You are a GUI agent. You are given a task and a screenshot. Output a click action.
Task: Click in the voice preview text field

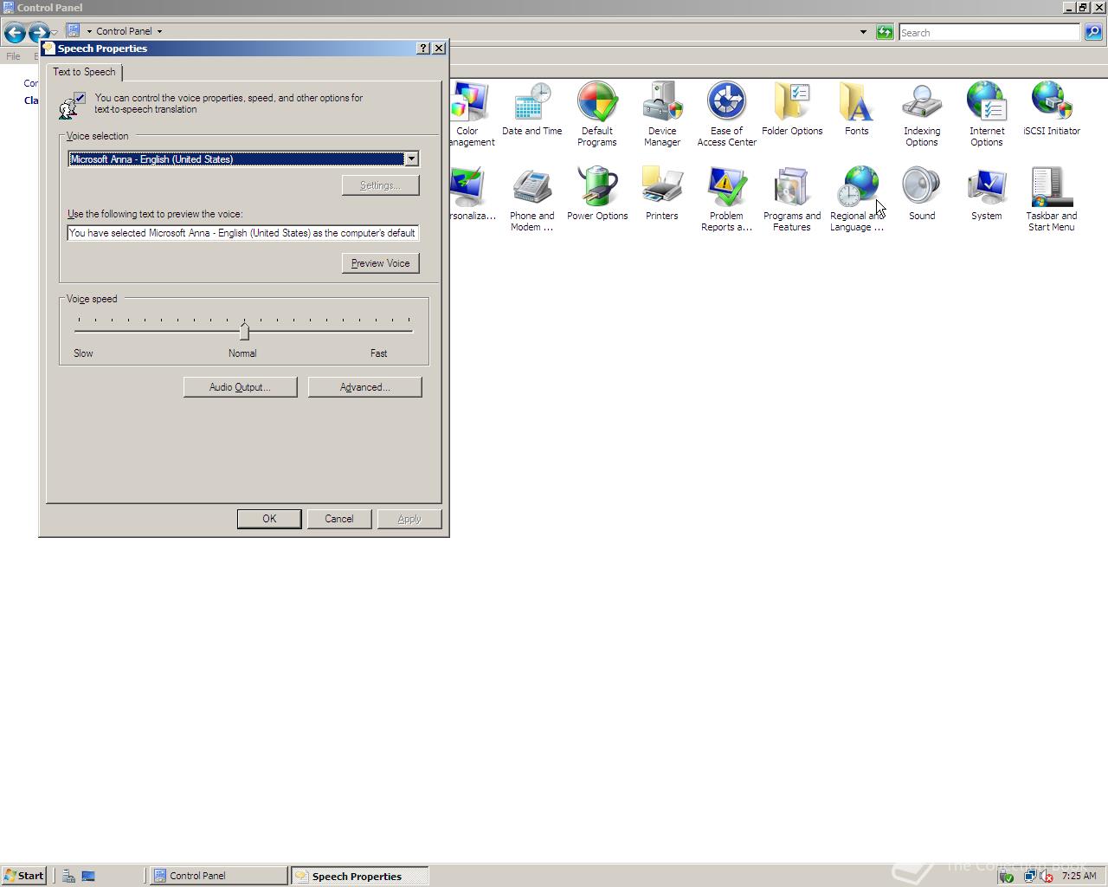[242, 233]
